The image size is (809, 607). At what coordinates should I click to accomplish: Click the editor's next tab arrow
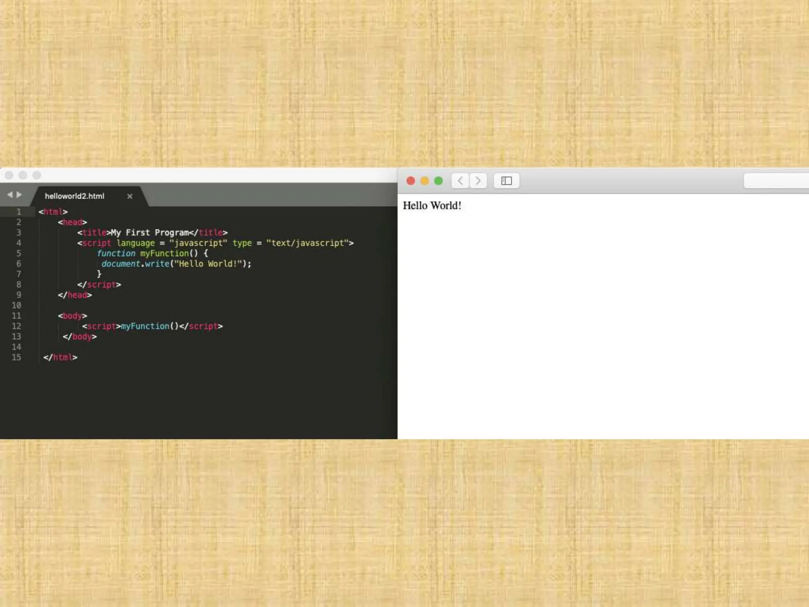[x=19, y=194]
